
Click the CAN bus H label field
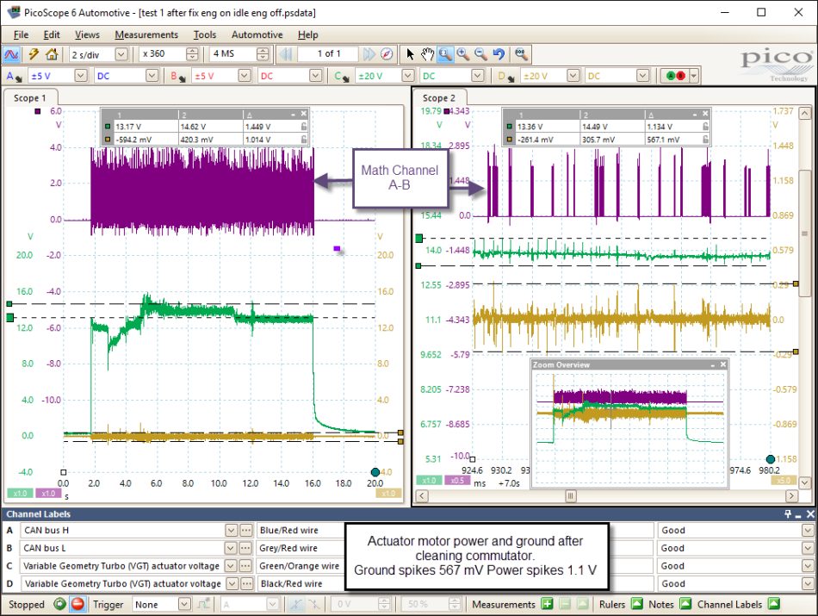click(123, 531)
